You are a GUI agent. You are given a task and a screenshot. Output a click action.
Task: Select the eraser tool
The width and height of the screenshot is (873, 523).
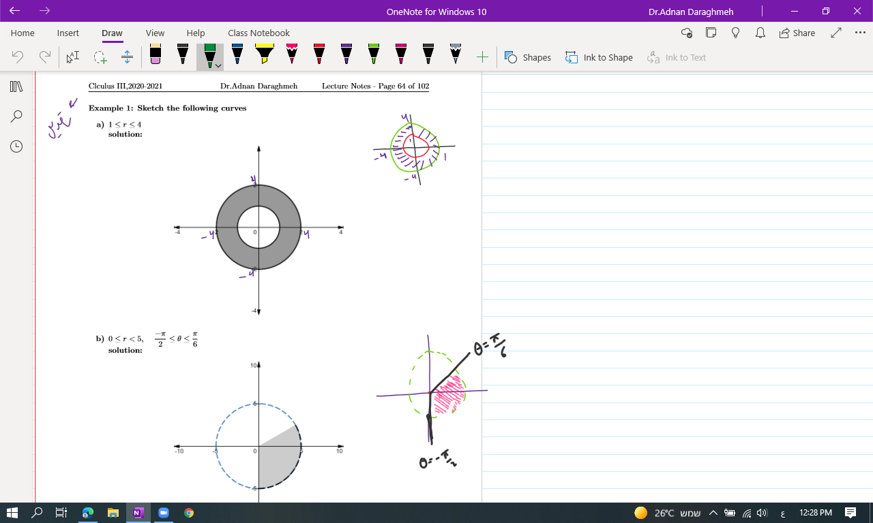point(156,55)
